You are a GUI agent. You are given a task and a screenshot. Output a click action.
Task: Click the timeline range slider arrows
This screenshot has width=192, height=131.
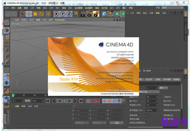click(28, 101)
